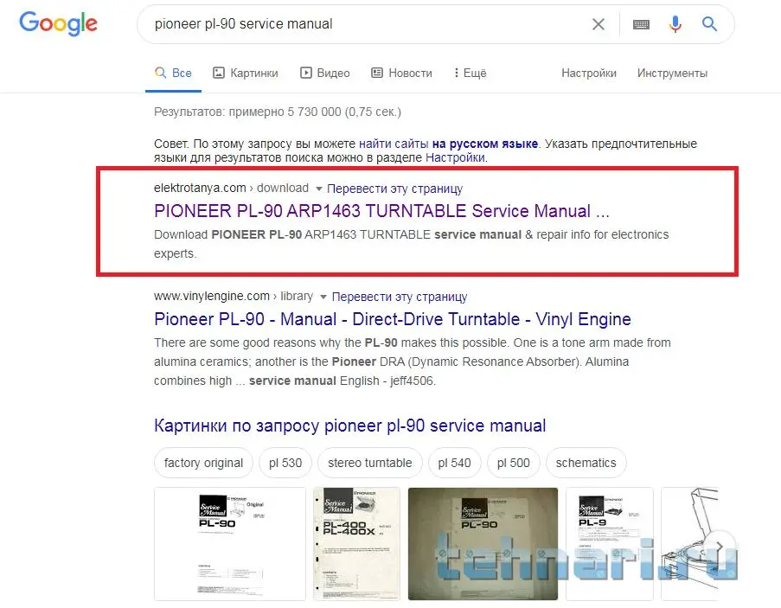
Task: Open the first PL-90 Original manual thumbnail
Action: (230, 544)
